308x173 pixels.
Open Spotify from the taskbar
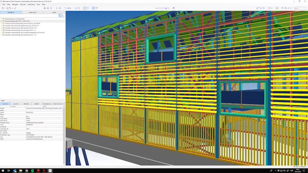(33, 171)
